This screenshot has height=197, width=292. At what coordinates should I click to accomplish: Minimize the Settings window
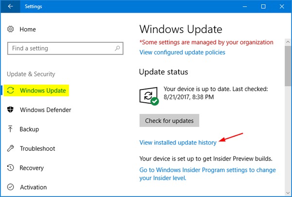coord(241,7)
